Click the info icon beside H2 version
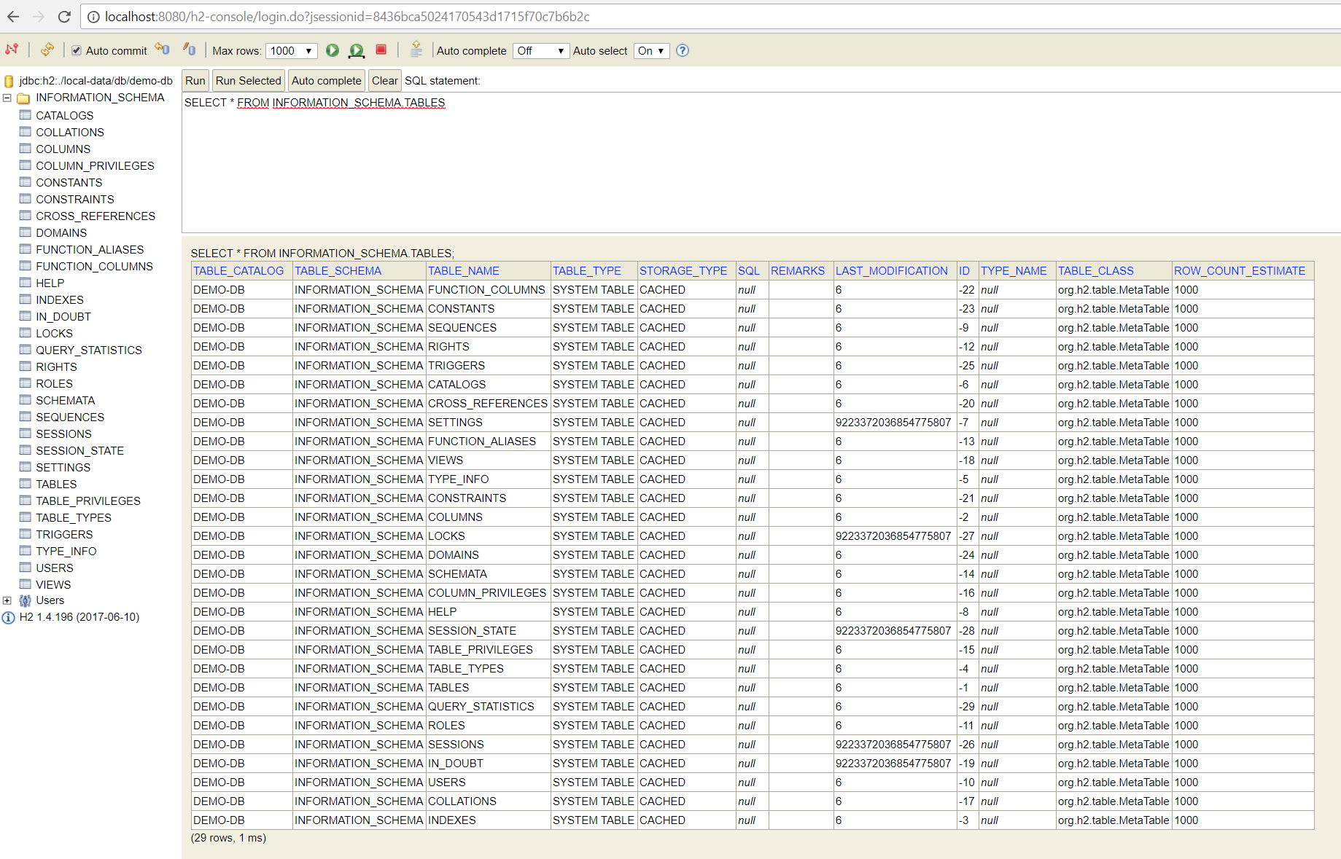1341x859 pixels. point(9,617)
